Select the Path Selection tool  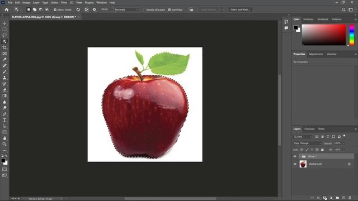(x=4, y=126)
